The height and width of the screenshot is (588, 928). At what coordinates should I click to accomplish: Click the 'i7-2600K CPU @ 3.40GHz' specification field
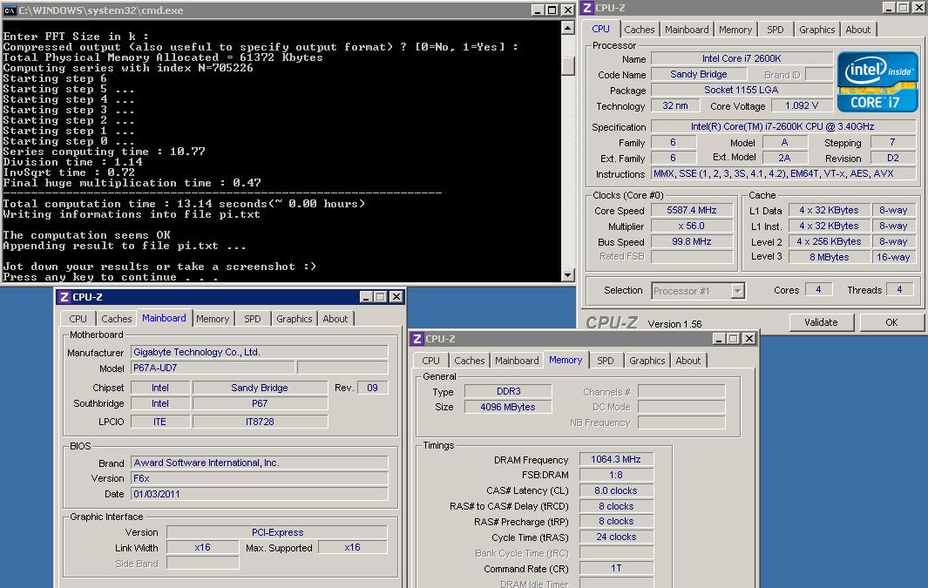point(783,126)
